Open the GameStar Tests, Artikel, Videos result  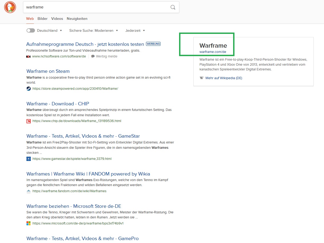(83, 136)
